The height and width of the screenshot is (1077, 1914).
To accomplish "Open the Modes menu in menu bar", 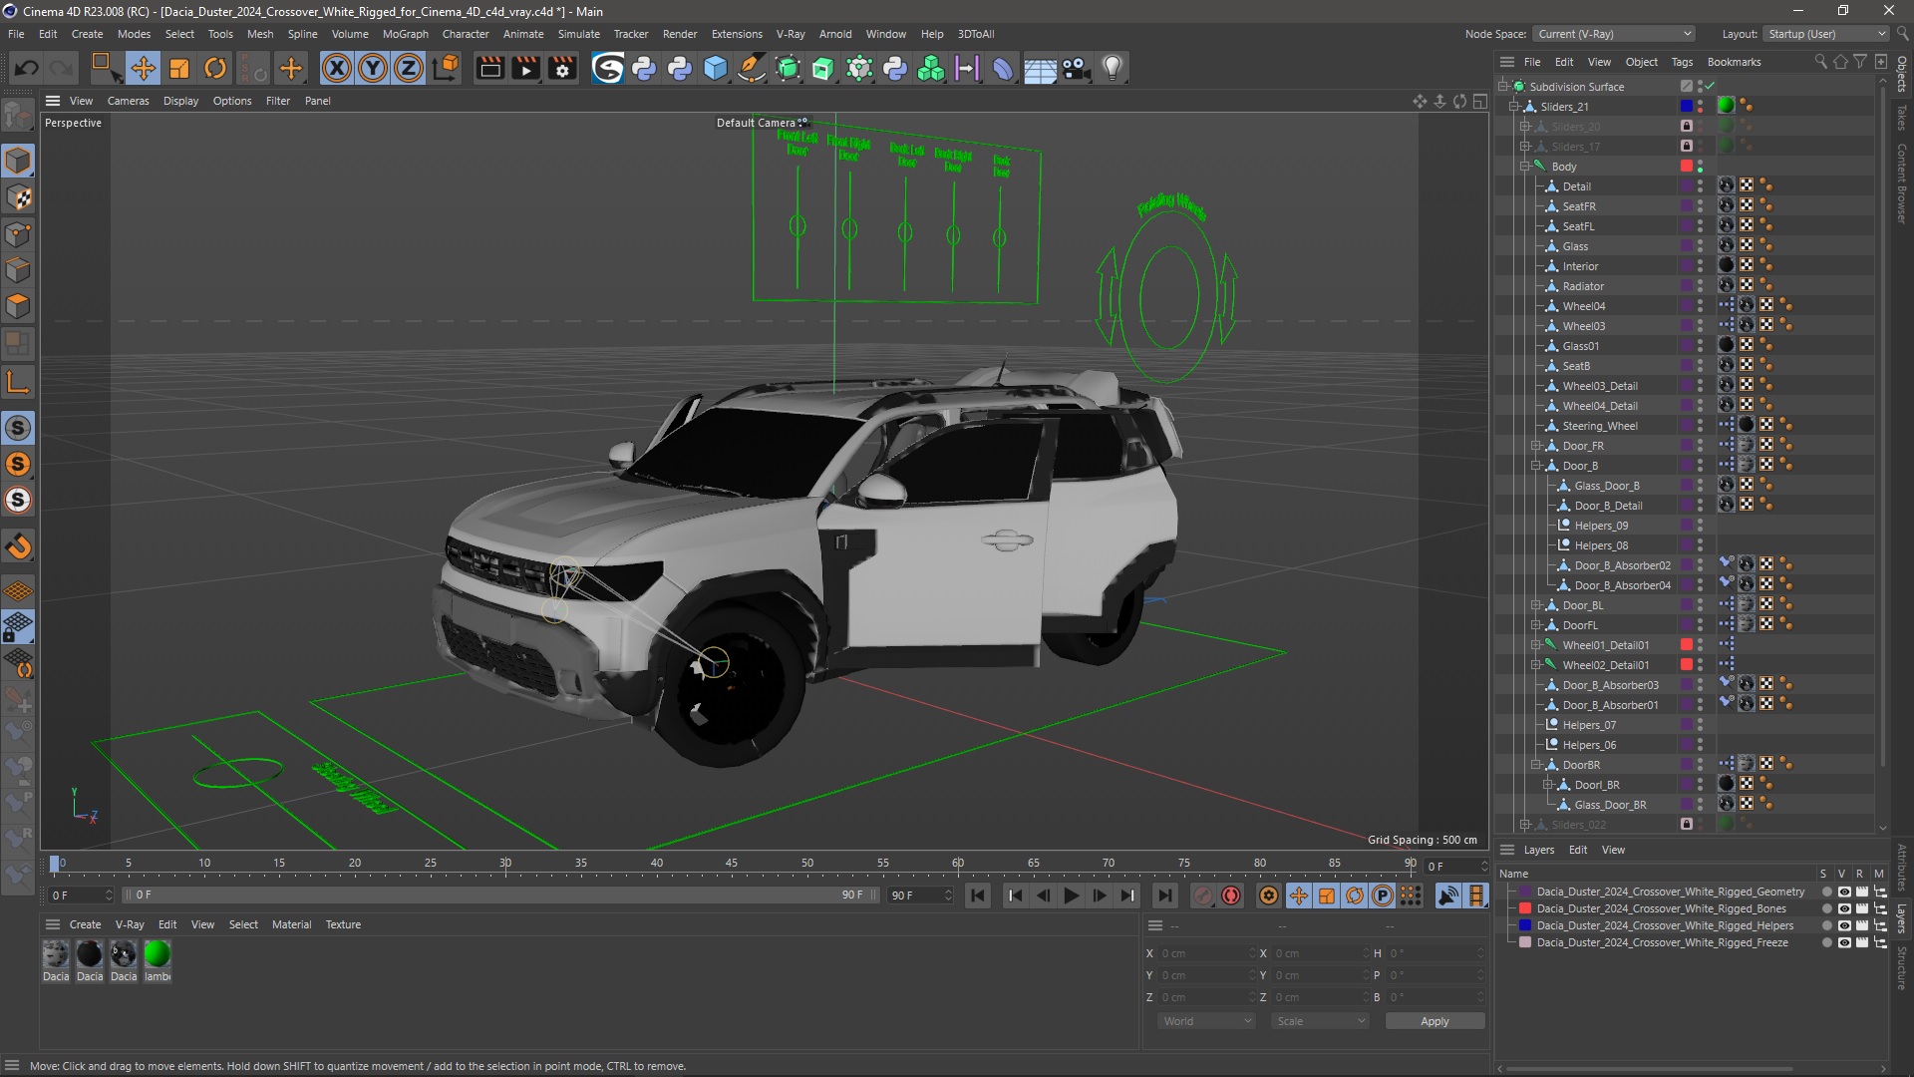I will [132, 33].
